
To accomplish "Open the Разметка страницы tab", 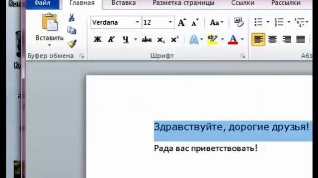I will [183, 3].
